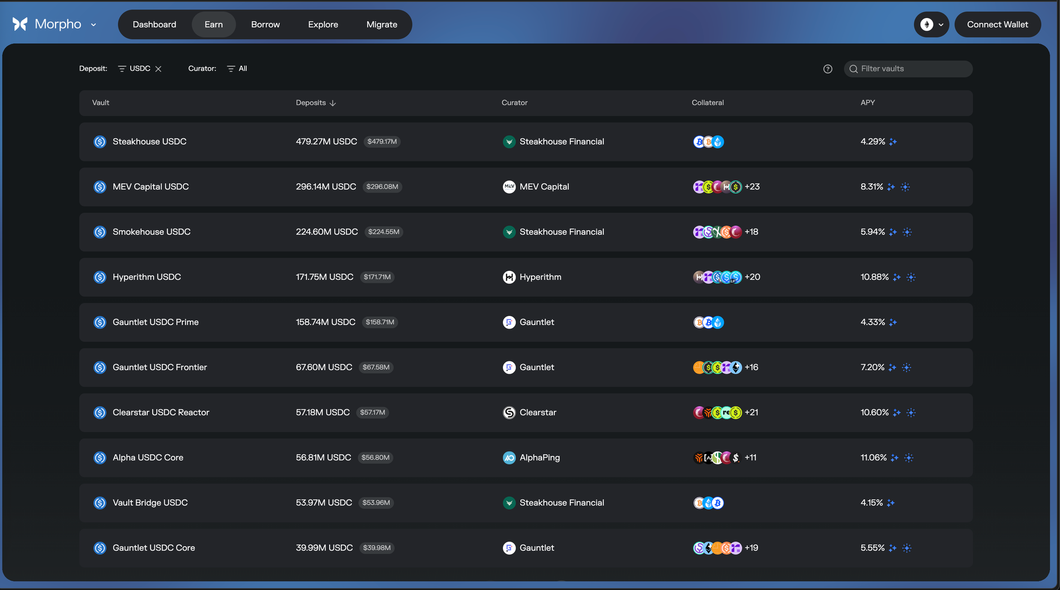Open the Smokehouse USDC vault
Viewport: 1060px width, 590px height.
[x=151, y=232]
